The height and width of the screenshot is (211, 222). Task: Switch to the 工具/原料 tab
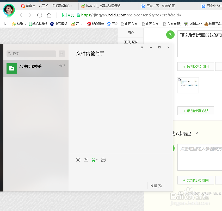pyautogui.click(x=131, y=42)
